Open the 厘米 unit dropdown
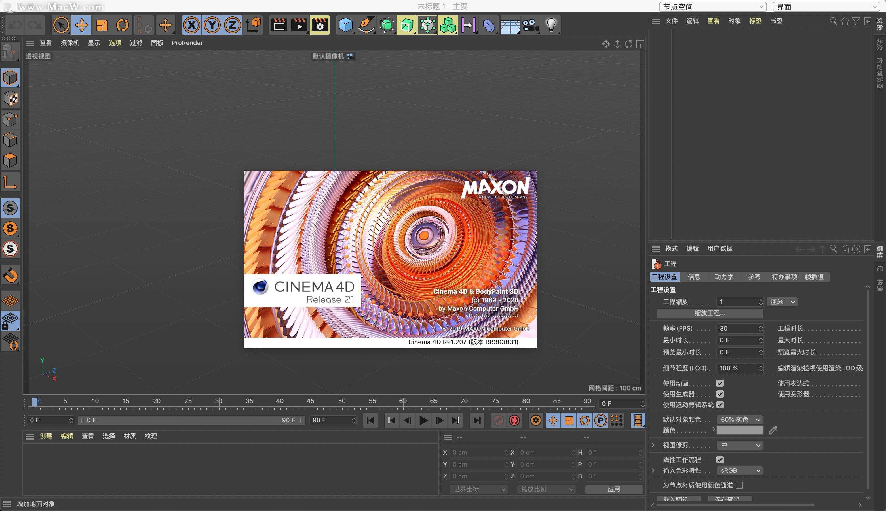This screenshot has width=886, height=511. [782, 302]
